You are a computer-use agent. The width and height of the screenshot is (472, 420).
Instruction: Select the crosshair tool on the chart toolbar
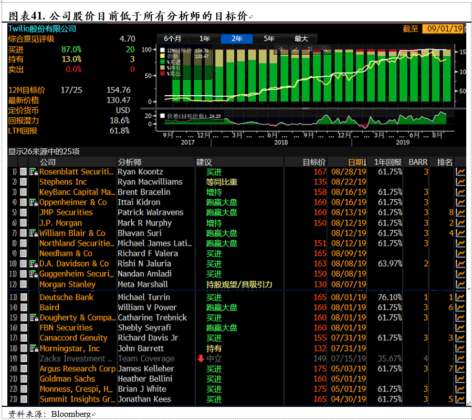[281, 49]
